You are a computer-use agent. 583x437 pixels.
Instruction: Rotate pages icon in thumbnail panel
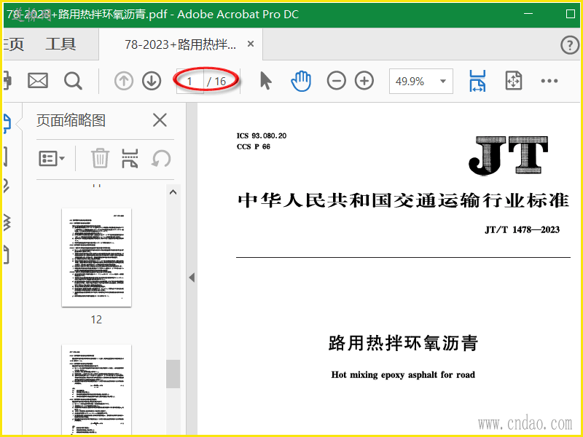point(161,159)
